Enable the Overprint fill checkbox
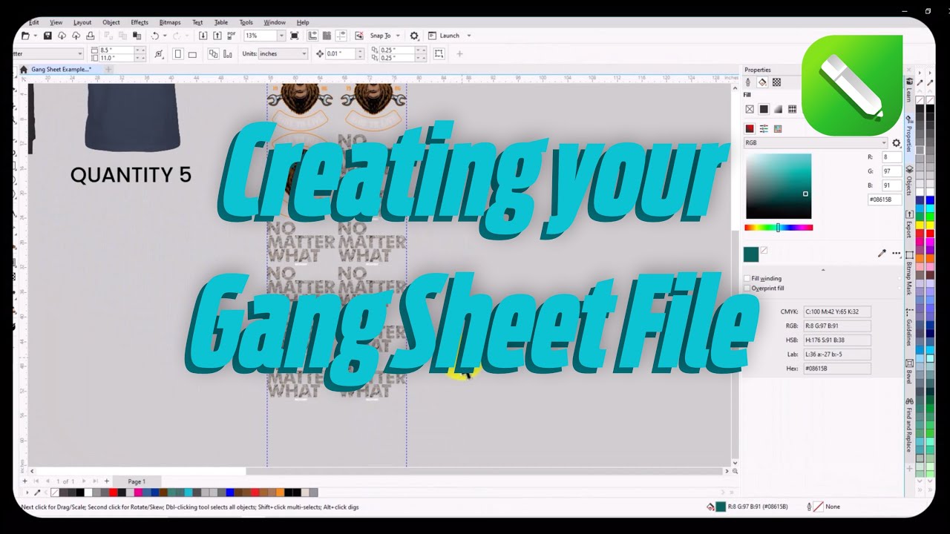 pyautogui.click(x=747, y=289)
